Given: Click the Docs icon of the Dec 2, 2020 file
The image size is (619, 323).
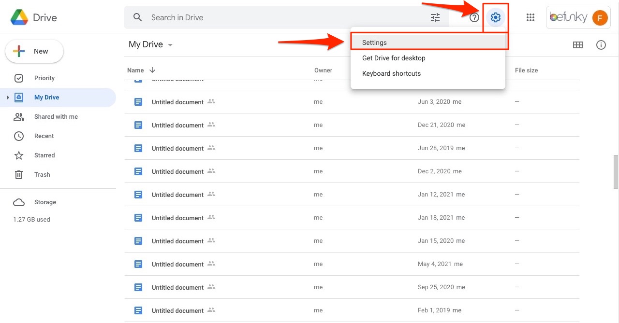Looking at the screenshot, I should tap(138, 171).
